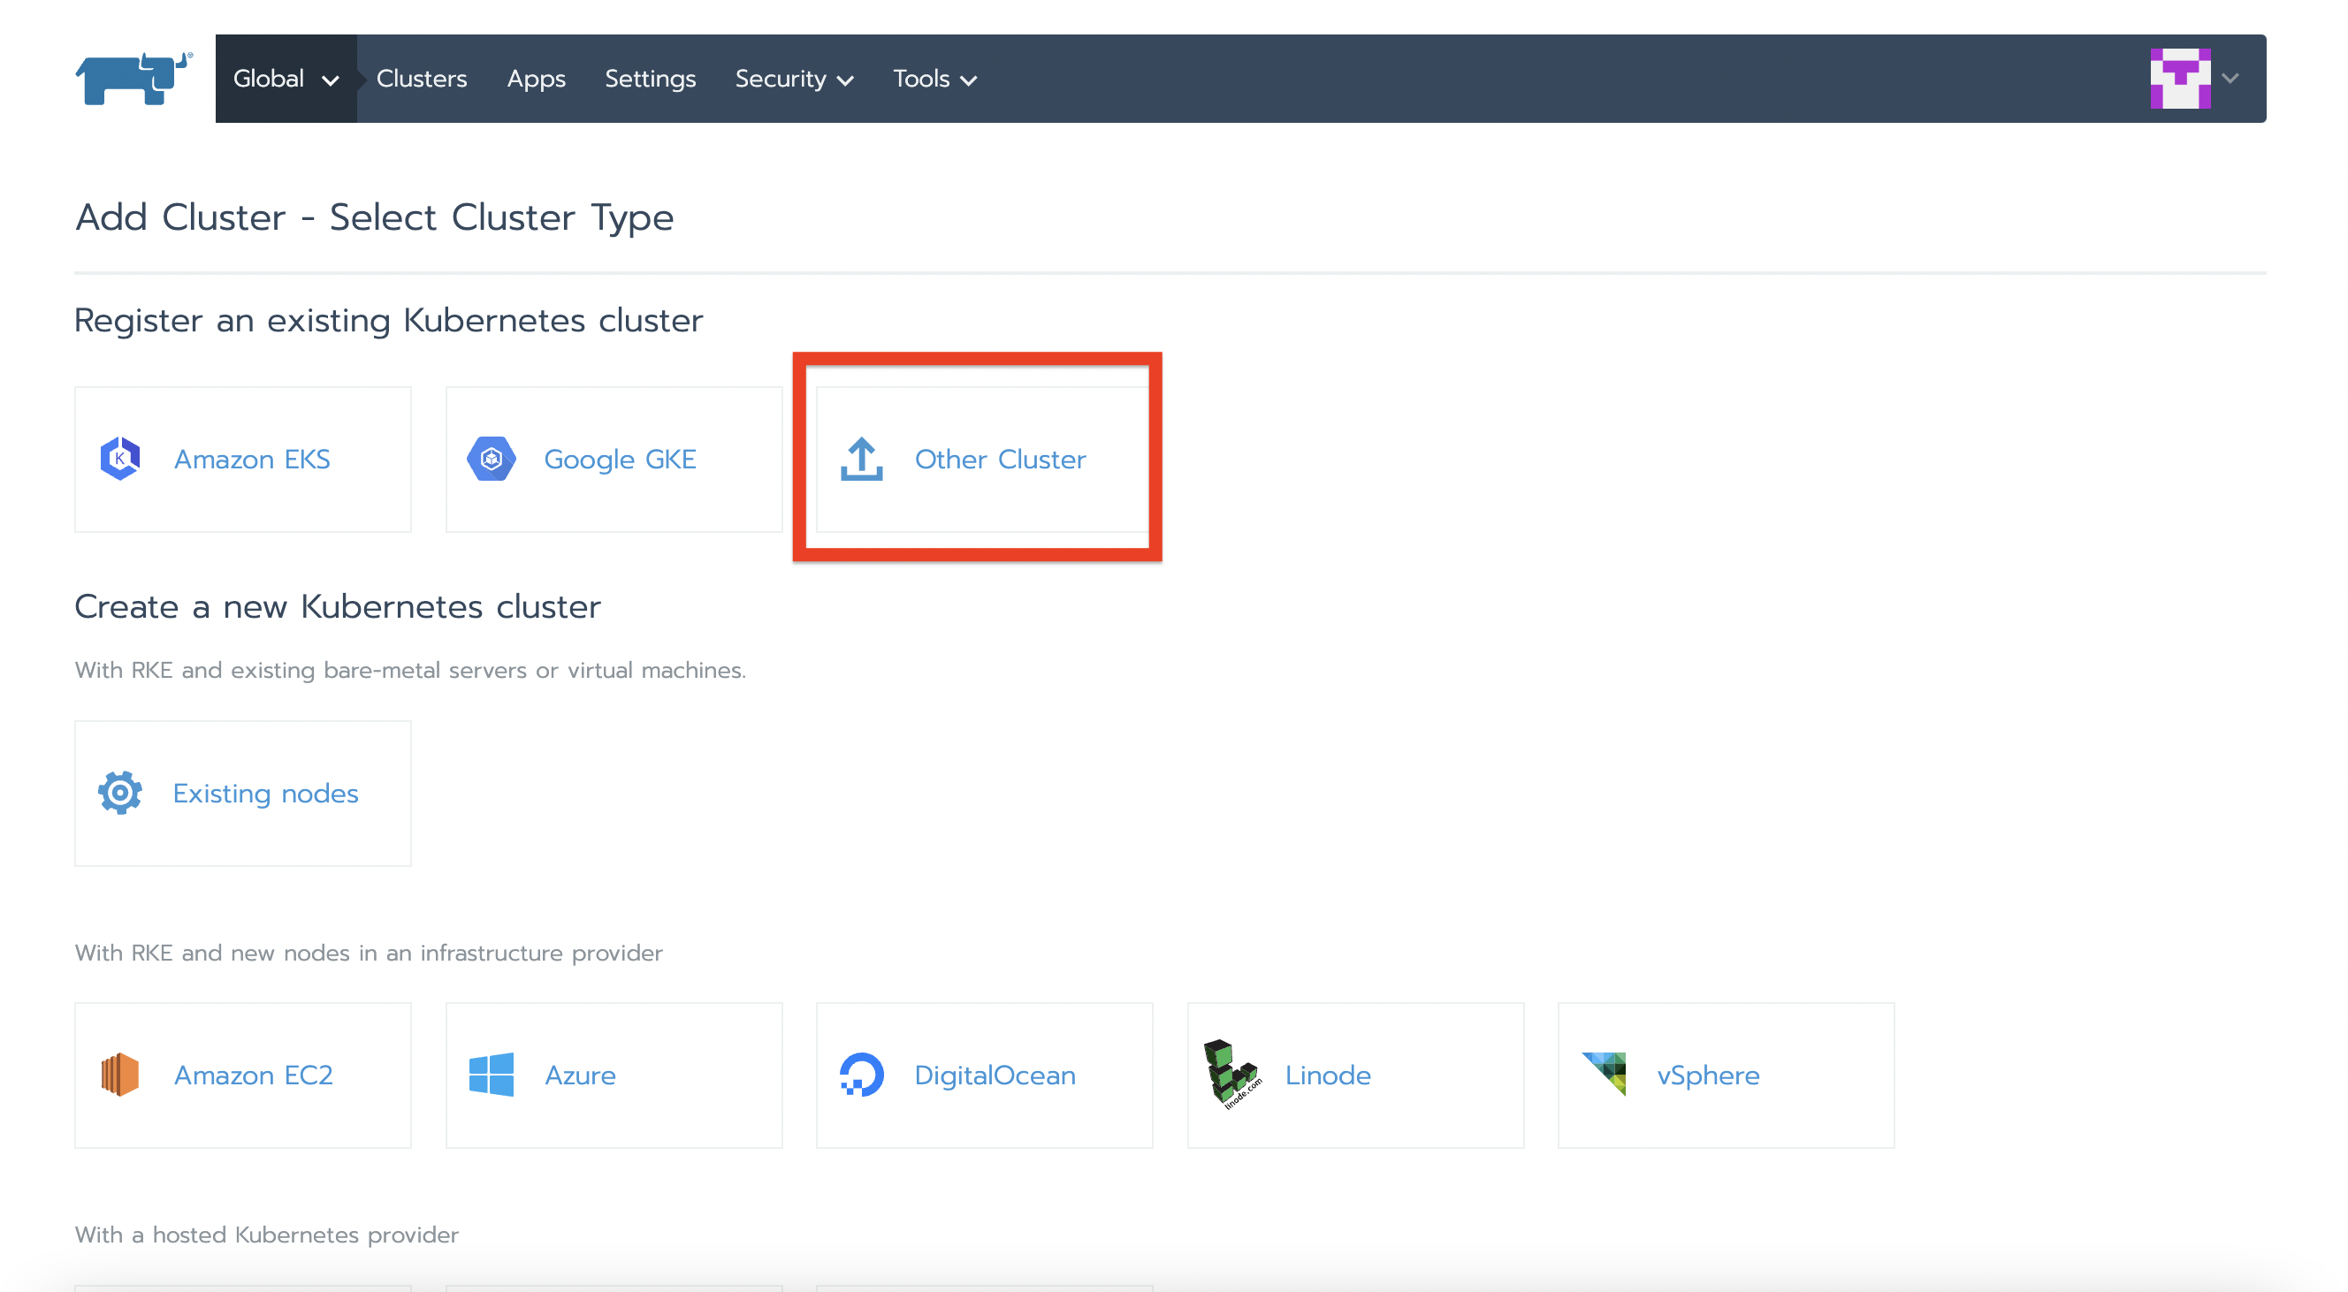Open the user avatar menu
Viewport: 2348px width, 1292px height.
(2179, 79)
